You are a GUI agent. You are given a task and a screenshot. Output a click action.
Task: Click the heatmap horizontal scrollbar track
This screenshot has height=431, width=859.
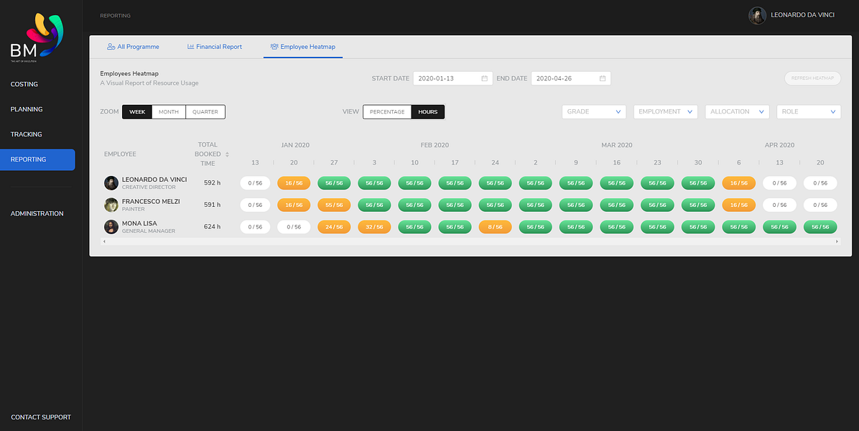point(470,241)
